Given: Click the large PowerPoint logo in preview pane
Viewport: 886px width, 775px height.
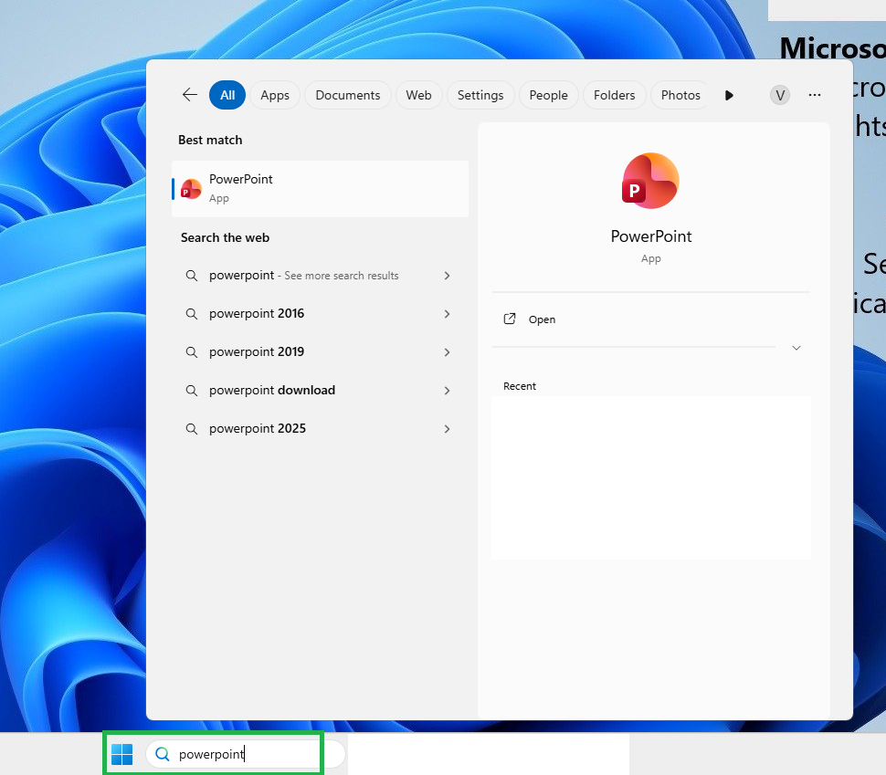Looking at the screenshot, I should (650, 181).
